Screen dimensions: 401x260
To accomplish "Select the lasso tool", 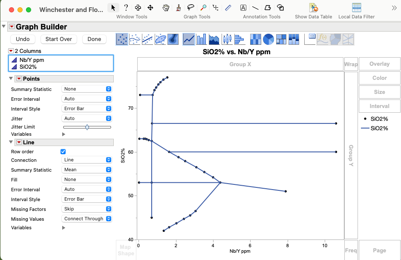I will click(x=190, y=8).
